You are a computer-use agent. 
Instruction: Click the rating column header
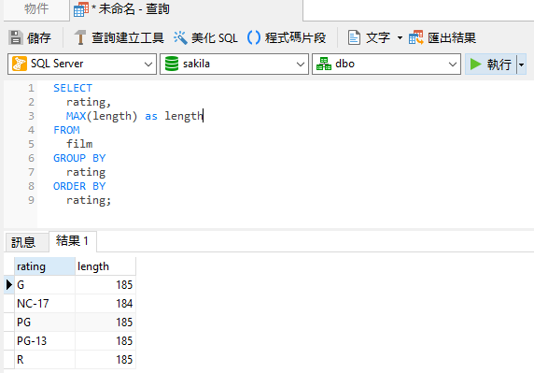click(x=45, y=266)
